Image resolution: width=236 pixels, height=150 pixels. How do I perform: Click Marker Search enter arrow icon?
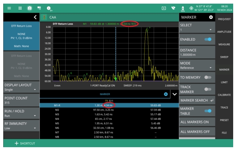click(x=212, y=100)
